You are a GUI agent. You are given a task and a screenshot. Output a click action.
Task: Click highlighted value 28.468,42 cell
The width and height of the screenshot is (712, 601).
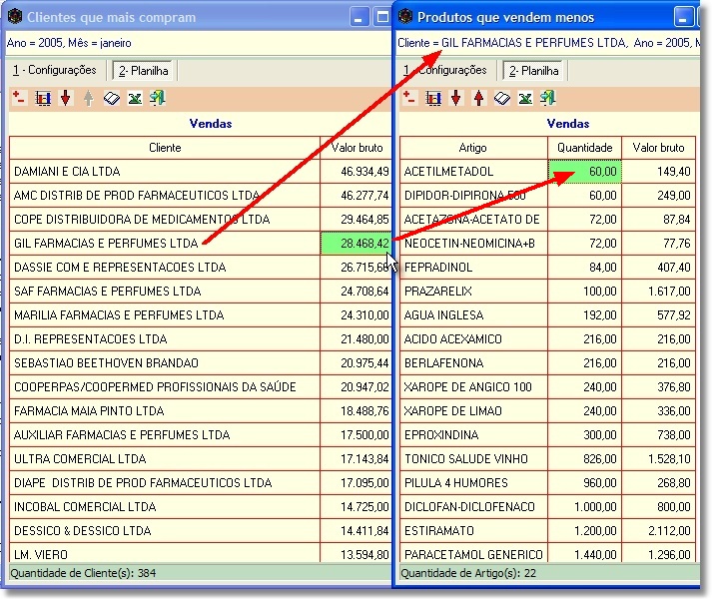[356, 244]
